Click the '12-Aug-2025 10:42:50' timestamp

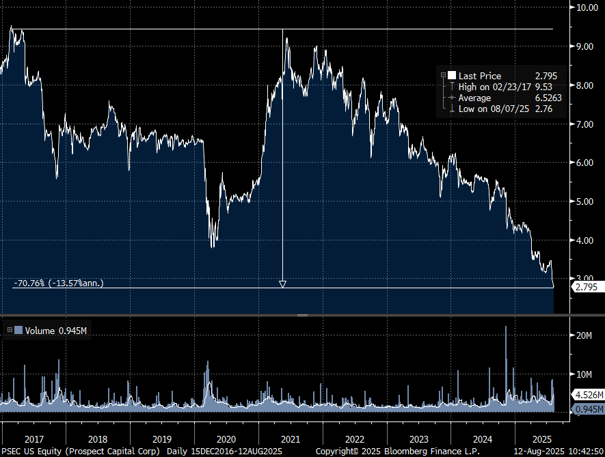pos(559,452)
